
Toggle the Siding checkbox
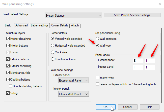coord(8,93)
